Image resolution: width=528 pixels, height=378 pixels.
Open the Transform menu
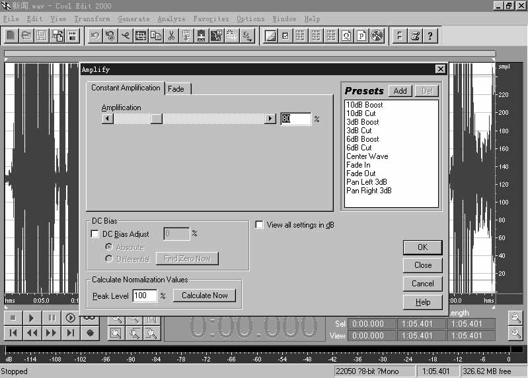pyautogui.click(x=92, y=19)
